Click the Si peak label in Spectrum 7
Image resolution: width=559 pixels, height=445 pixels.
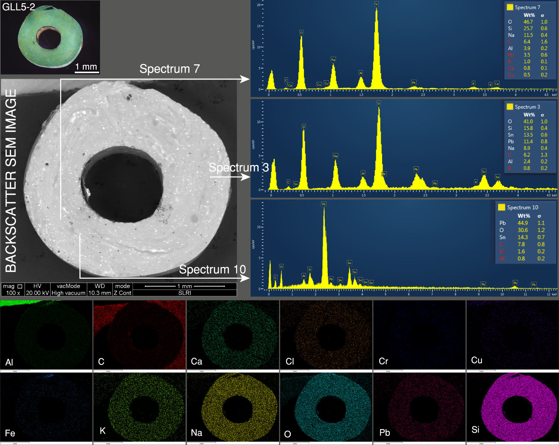pos(376,4)
